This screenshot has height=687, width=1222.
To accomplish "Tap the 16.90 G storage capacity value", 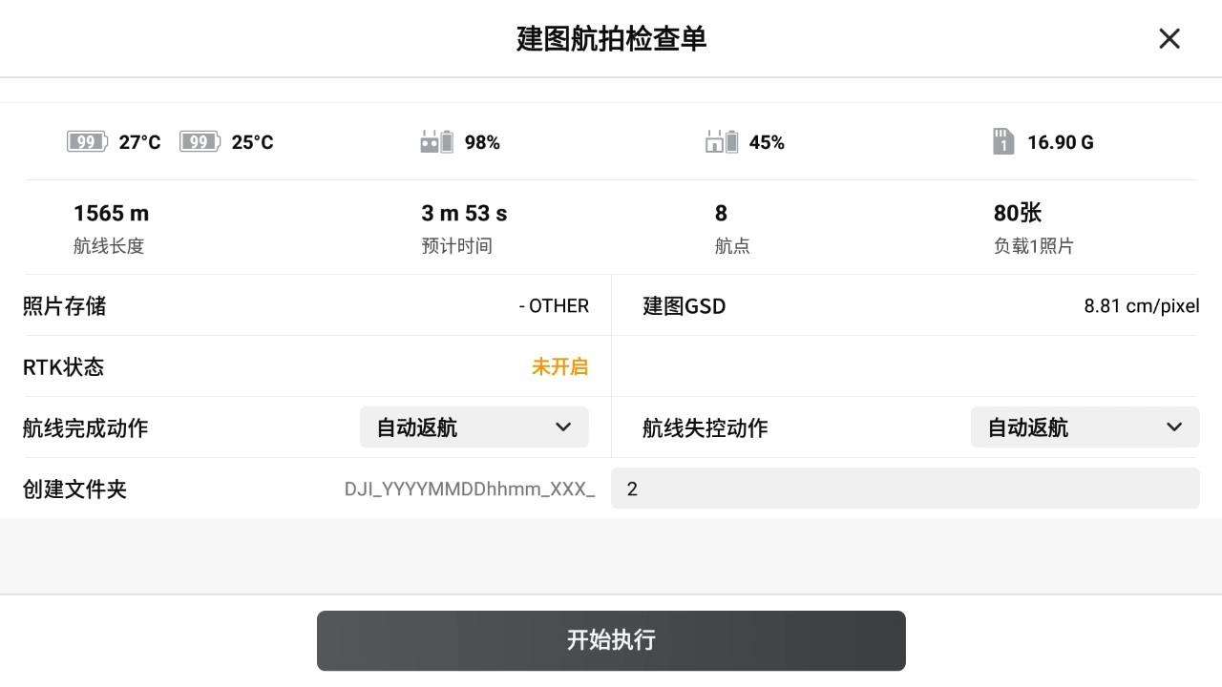I will coord(1061,143).
